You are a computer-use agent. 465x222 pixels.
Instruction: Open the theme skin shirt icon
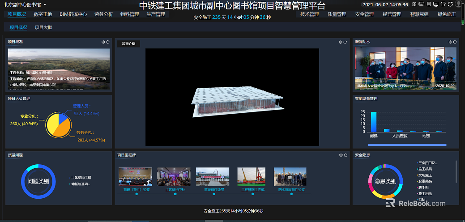(443, 4)
